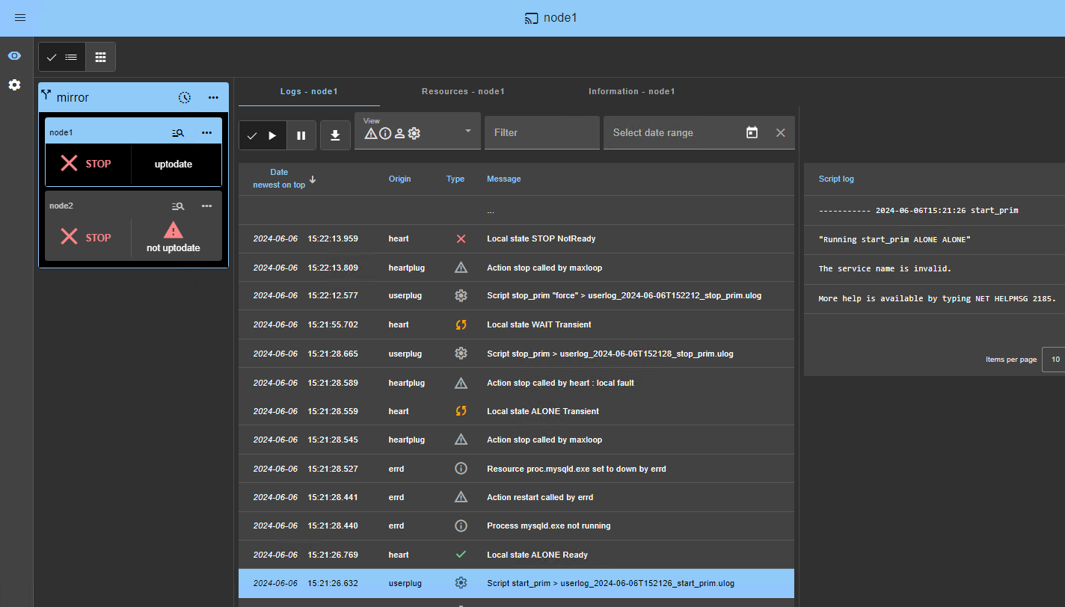Click the mirror module scheduler clock icon
The height and width of the screenshot is (607, 1065).
pyautogui.click(x=185, y=97)
